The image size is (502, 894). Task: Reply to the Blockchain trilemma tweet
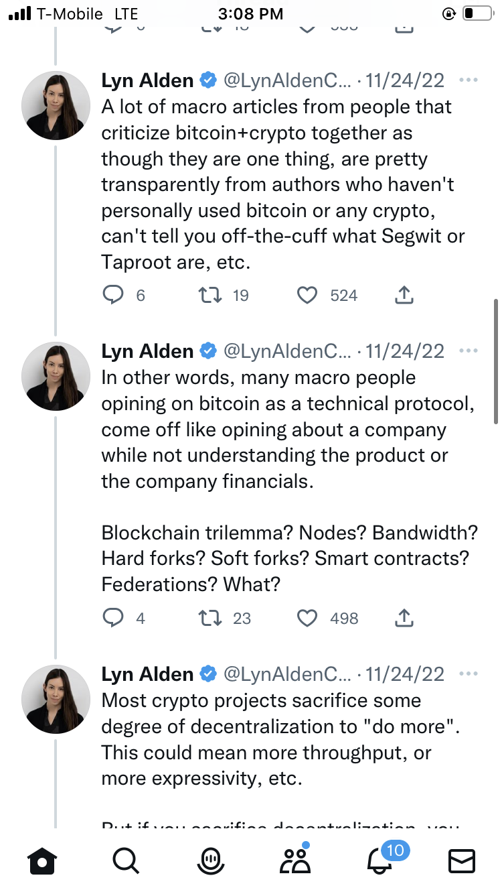coord(113,618)
